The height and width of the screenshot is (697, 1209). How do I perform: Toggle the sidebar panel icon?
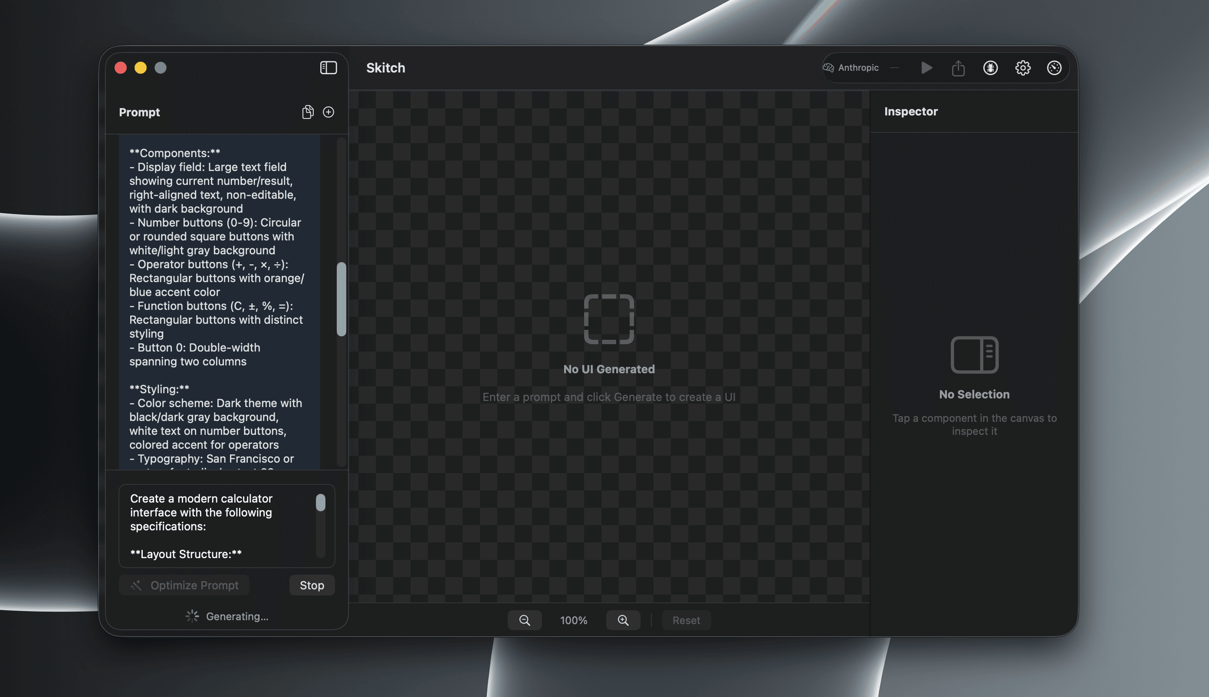click(329, 68)
